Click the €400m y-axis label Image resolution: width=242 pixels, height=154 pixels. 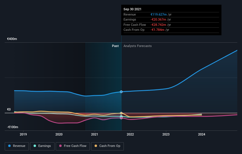coord(12,39)
